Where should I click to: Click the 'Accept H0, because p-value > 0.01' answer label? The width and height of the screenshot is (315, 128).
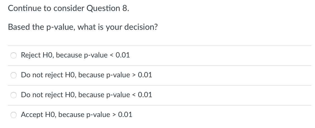(x=76, y=114)
